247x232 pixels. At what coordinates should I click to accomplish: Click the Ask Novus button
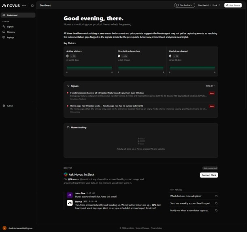coord(233,5)
